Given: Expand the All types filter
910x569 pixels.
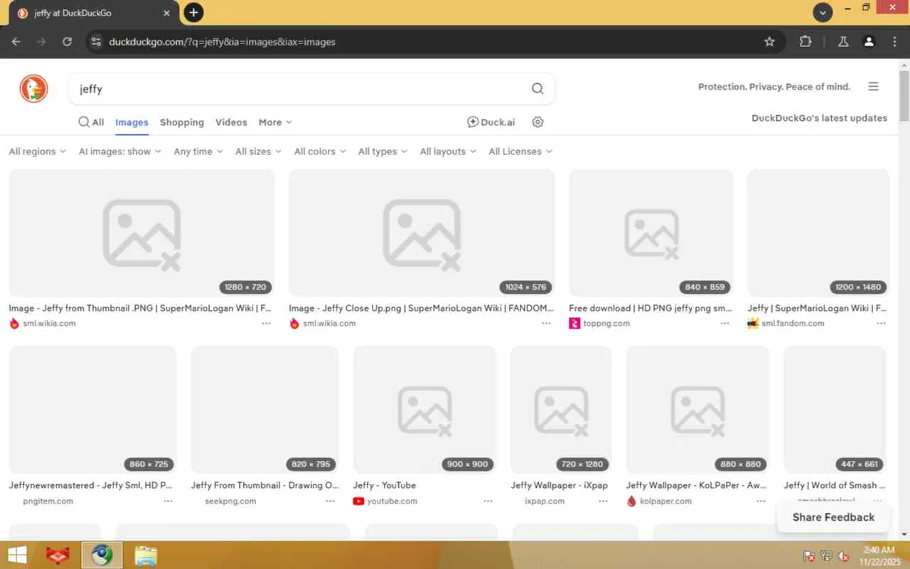Looking at the screenshot, I should click(x=383, y=151).
